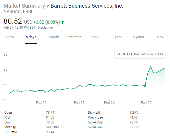Click the Mkt cap value 594.30M
The image size is (170, 136).
coord(53,127)
